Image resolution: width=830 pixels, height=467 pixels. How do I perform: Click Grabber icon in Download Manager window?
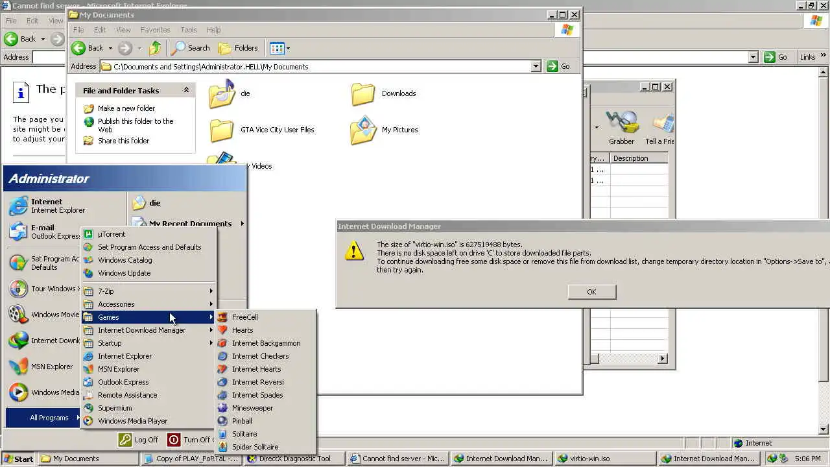(621, 128)
